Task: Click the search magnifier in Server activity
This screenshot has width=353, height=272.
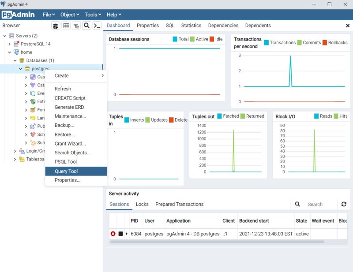Action: click(x=297, y=204)
